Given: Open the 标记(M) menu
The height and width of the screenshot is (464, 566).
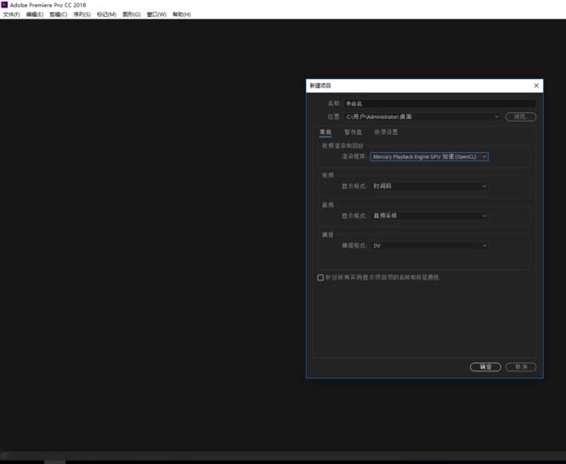Looking at the screenshot, I should click(106, 14).
